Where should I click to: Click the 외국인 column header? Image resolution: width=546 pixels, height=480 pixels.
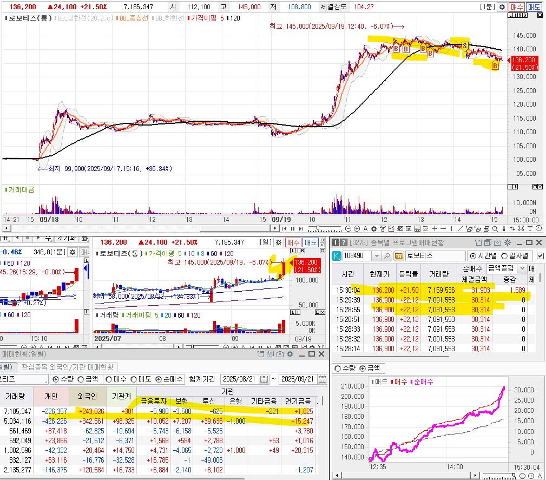coord(87,397)
